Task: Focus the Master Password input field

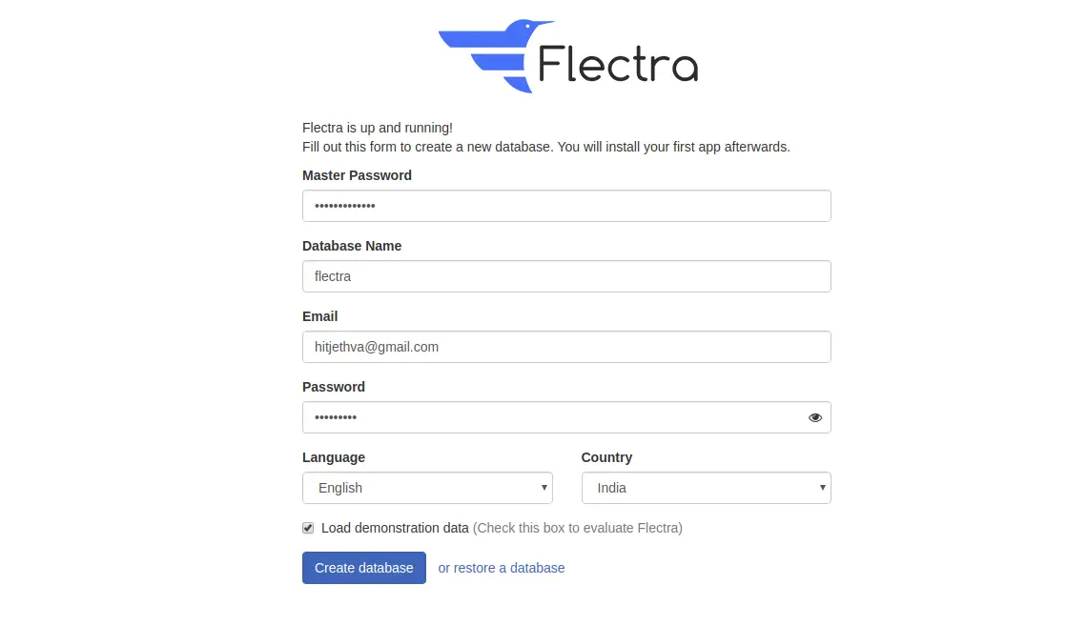Action: point(566,206)
